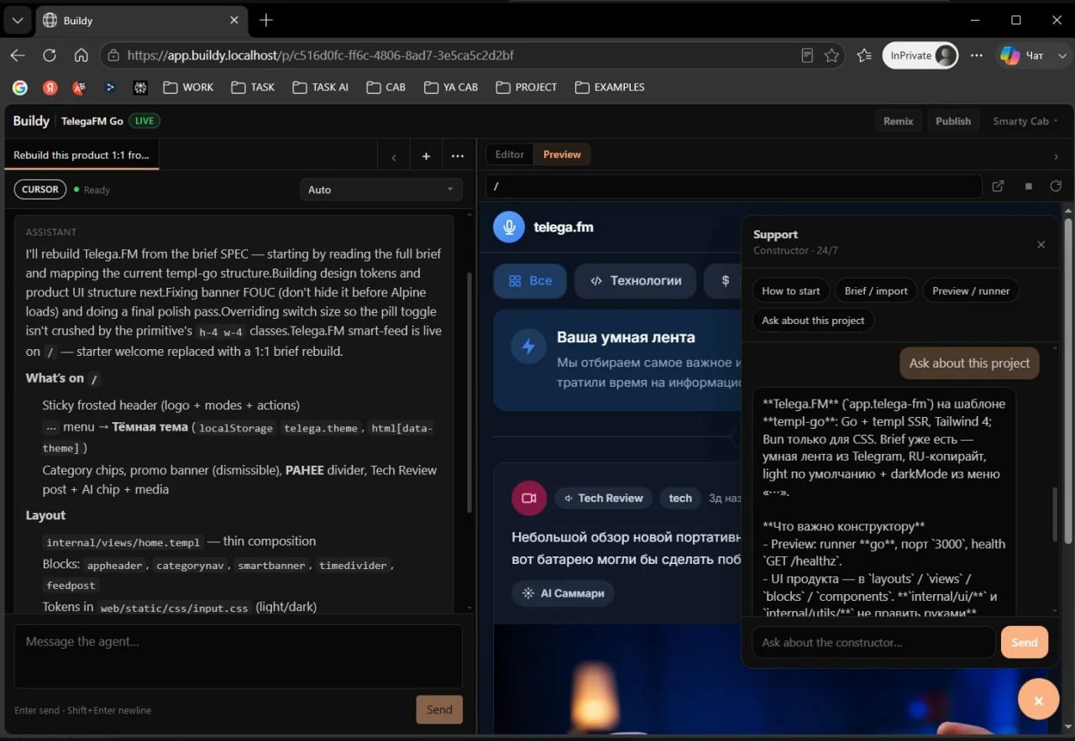The width and height of the screenshot is (1075, 741).
Task: Open the WORK bookmarks folder
Action: pyautogui.click(x=188, y=87)
